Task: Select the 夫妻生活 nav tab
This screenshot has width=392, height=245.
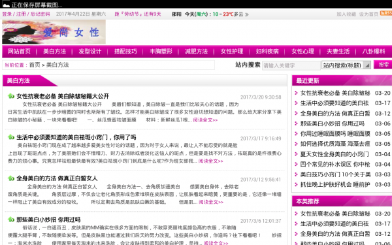Action: (338, 51)
